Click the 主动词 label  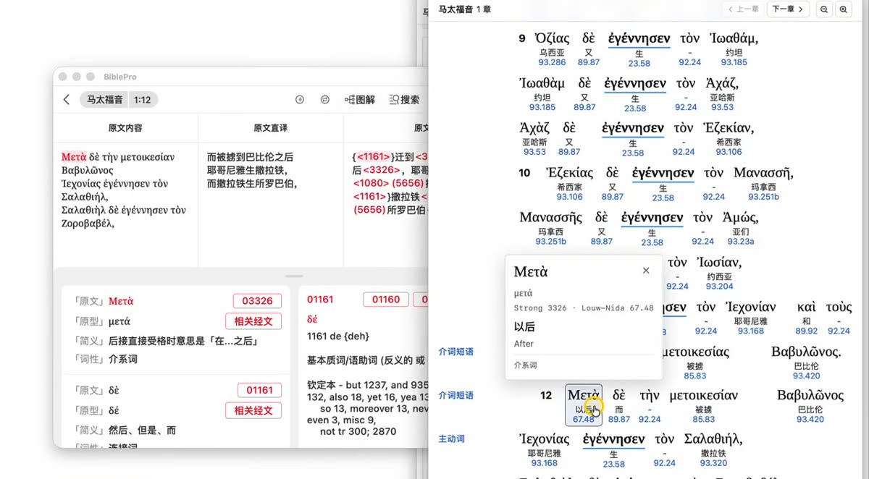(x=451, y=438)
